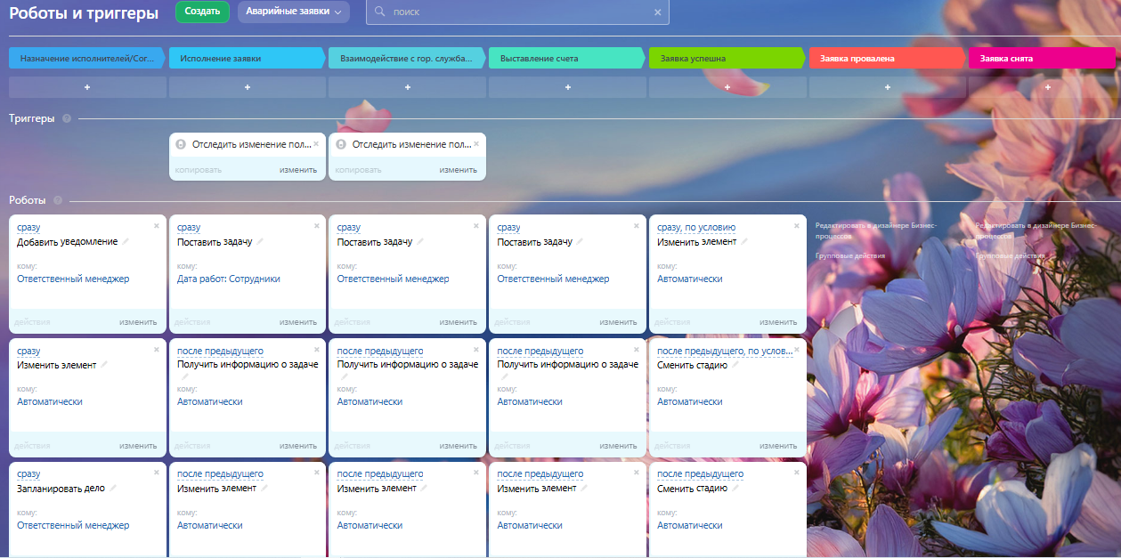The width and height of the screenshot is (1121, 558).
Task: Open the после предыдущего, по услов... timing link
Action: pyautogui.click(x=725, y=351)
